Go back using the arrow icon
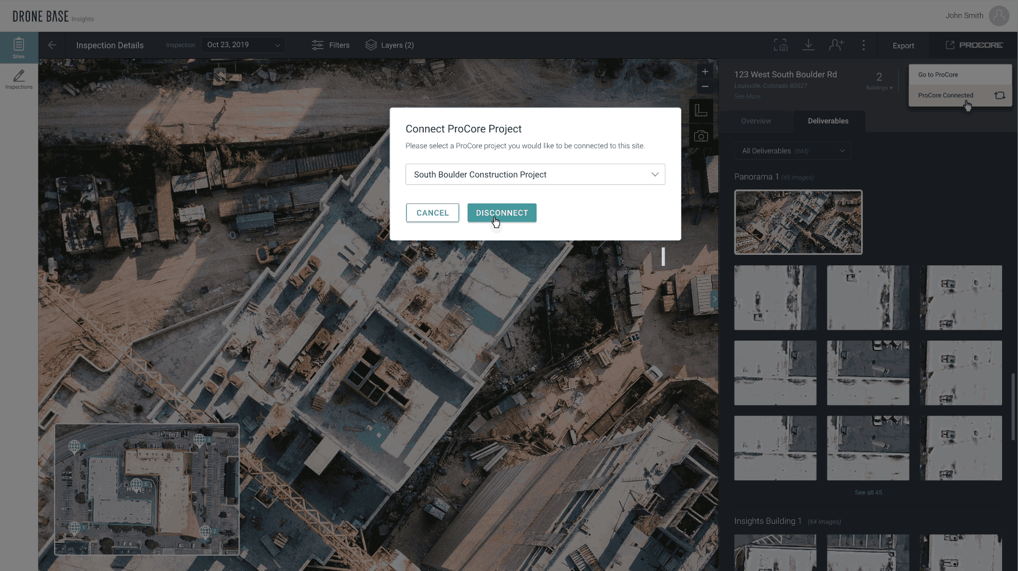Image resolution: width=1018 pixels, height=571 pixels. (x=52, y=45)
